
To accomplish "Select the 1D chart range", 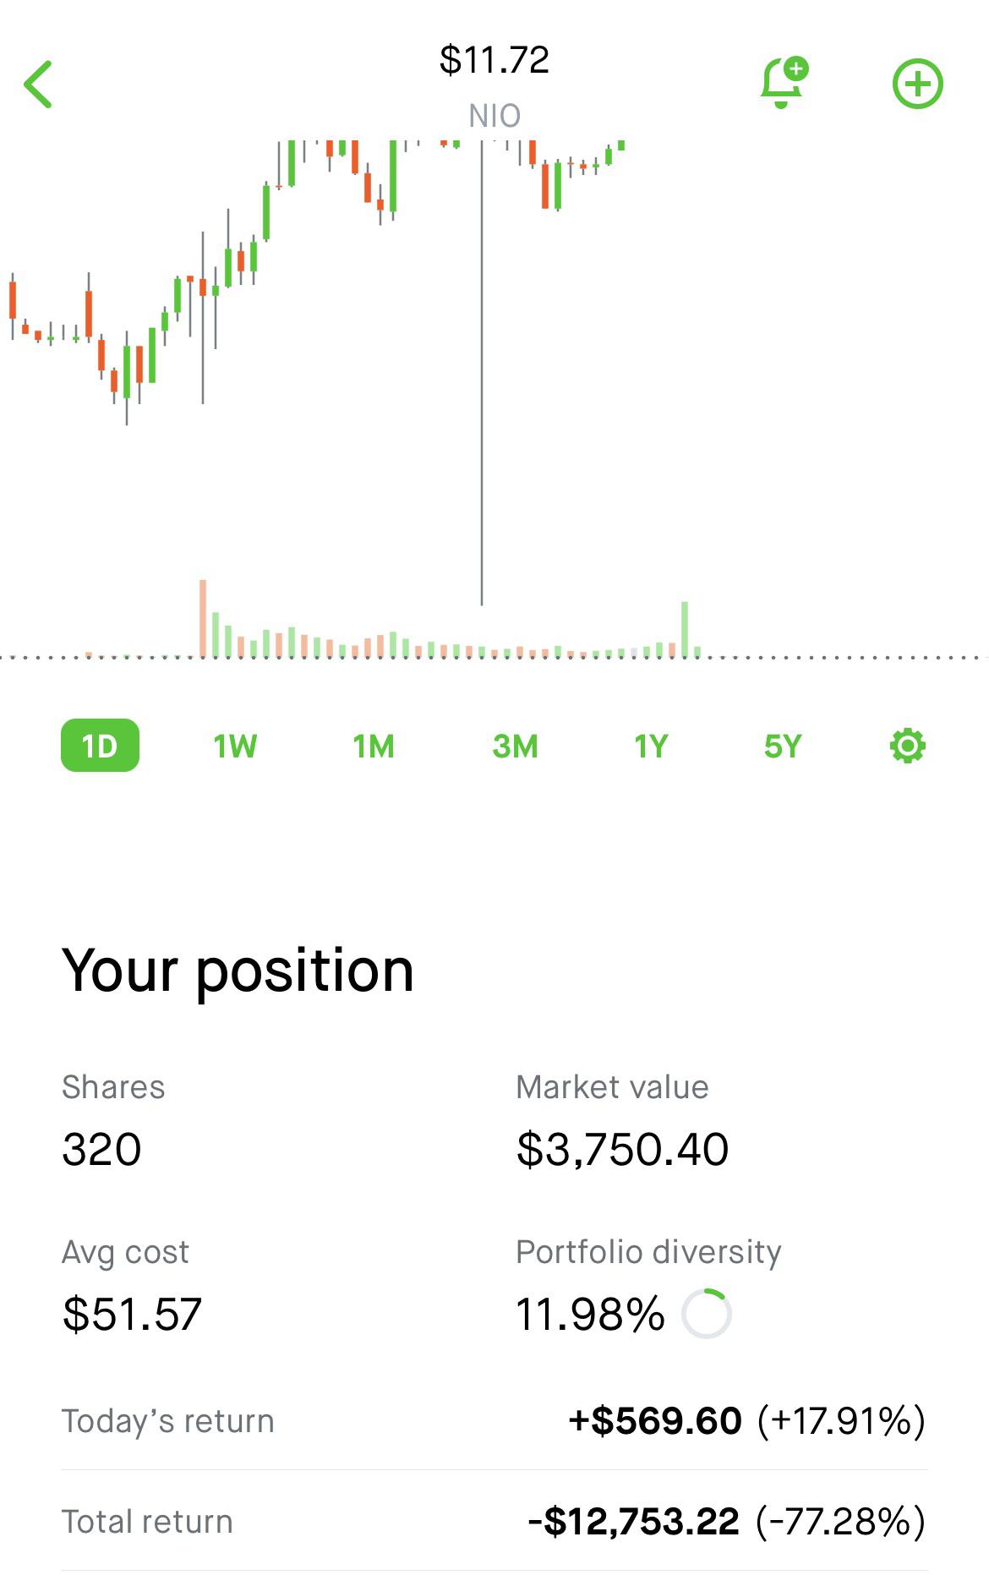I will [100, 746].
